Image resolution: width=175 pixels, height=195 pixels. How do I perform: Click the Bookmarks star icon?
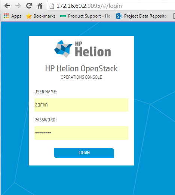point(29,16)
